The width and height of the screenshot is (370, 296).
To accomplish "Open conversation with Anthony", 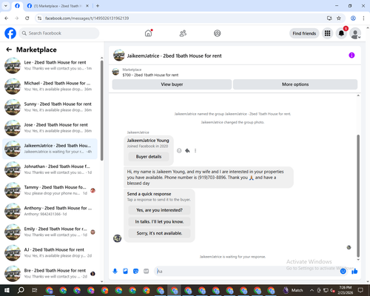I will click(50, 211).
